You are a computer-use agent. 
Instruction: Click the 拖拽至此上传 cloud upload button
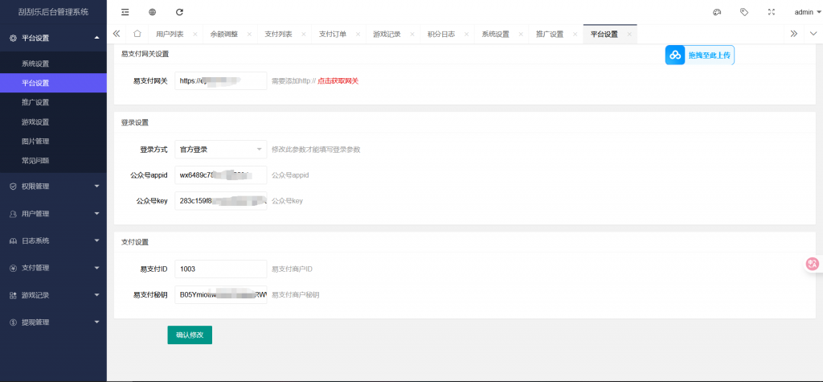click(700, 55)
